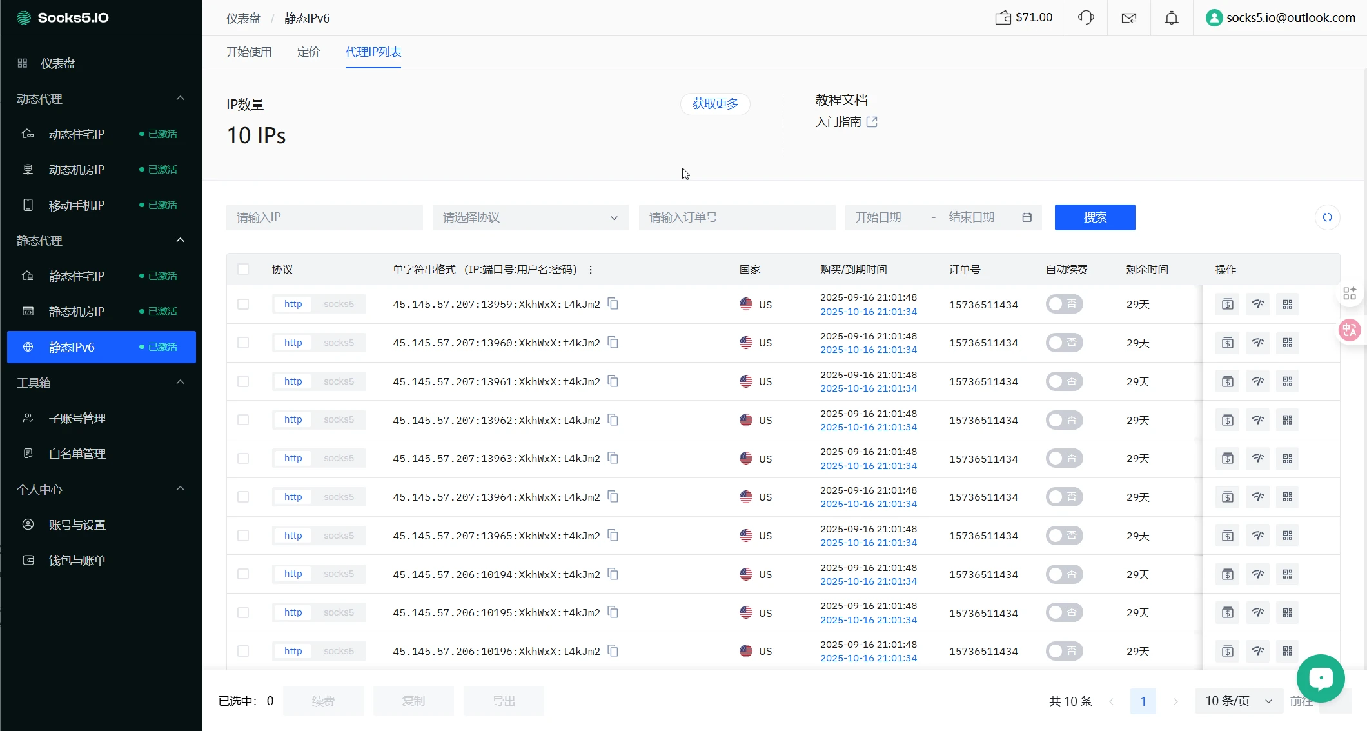Open 静态机房IP in sidebar
This screenshot has width=1367, height=731.
click(x=101, y=312)
